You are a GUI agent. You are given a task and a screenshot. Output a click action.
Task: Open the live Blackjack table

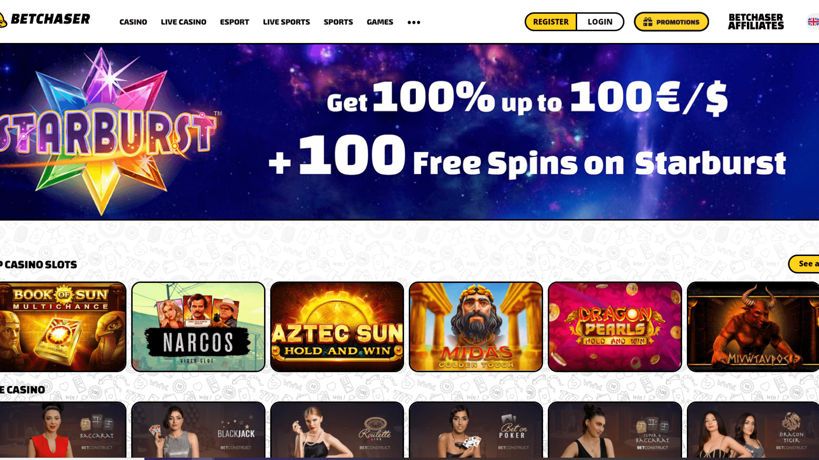198,429
